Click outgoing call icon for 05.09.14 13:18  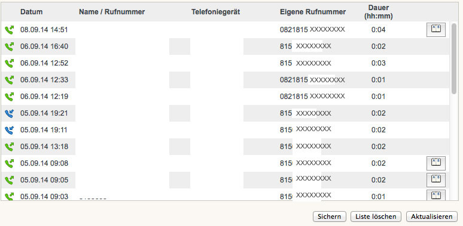[x=10, y=147]
